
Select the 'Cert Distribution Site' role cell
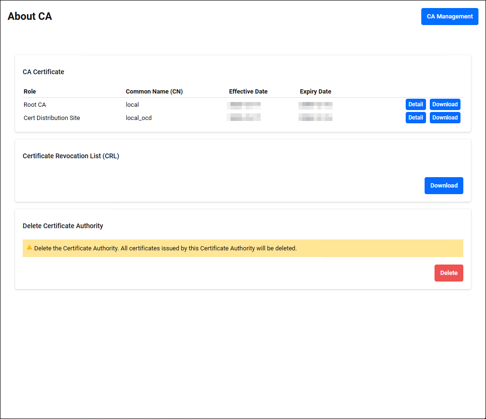pyautogui.click(x=52, y=118)
